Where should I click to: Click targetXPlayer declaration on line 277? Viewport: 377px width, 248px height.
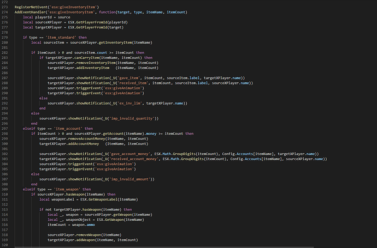(x=49, y=27)
